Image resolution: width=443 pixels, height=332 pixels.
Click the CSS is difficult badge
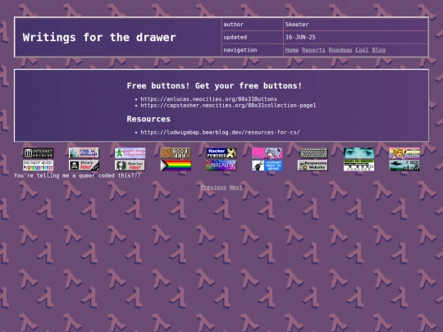click(x=84, y=153)
